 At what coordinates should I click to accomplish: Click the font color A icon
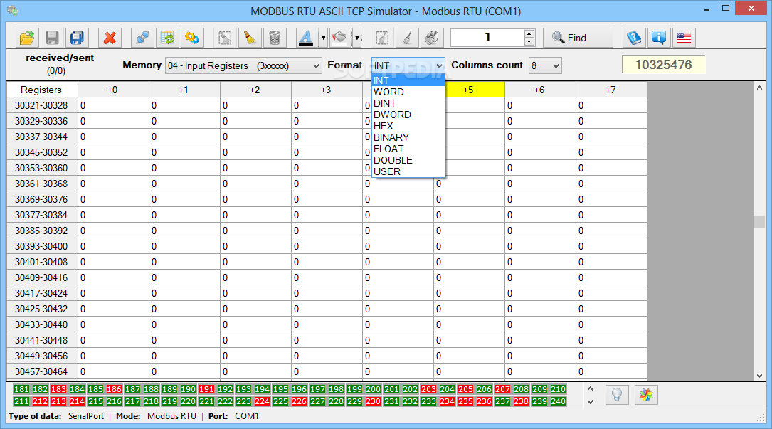[x=307, y=38]
